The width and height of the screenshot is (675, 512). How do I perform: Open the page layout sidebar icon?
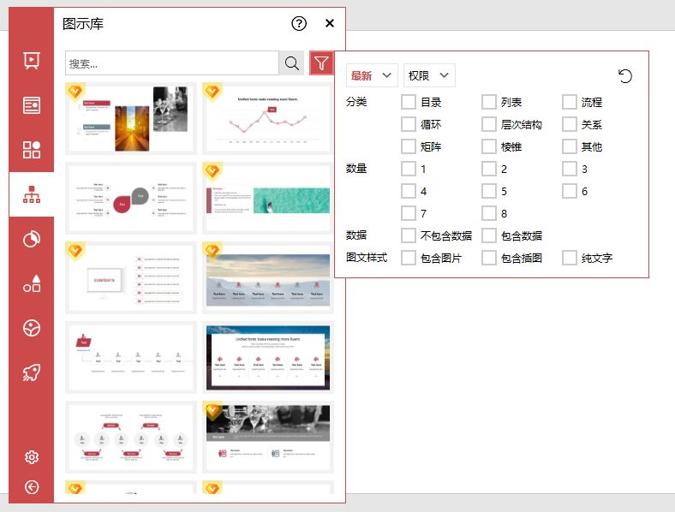(32, 105)
